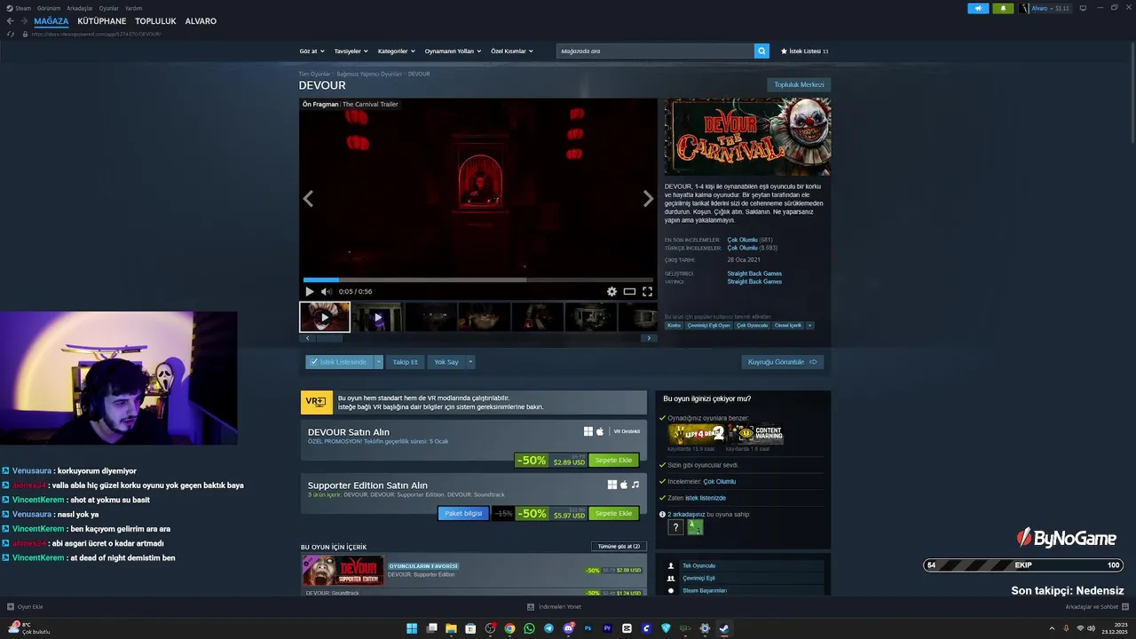The width and height of the screenshot is (1136, 639).
Task: Expand the wishlist button dropdown arrow
Action: pyautogui.click(x=378, y=362)
